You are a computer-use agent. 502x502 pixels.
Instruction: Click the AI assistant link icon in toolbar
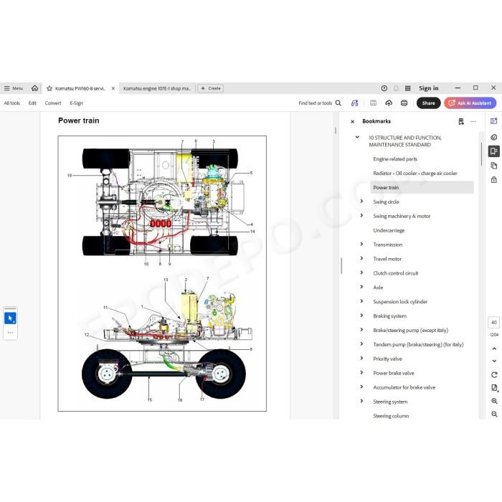[x=355, y=103]
